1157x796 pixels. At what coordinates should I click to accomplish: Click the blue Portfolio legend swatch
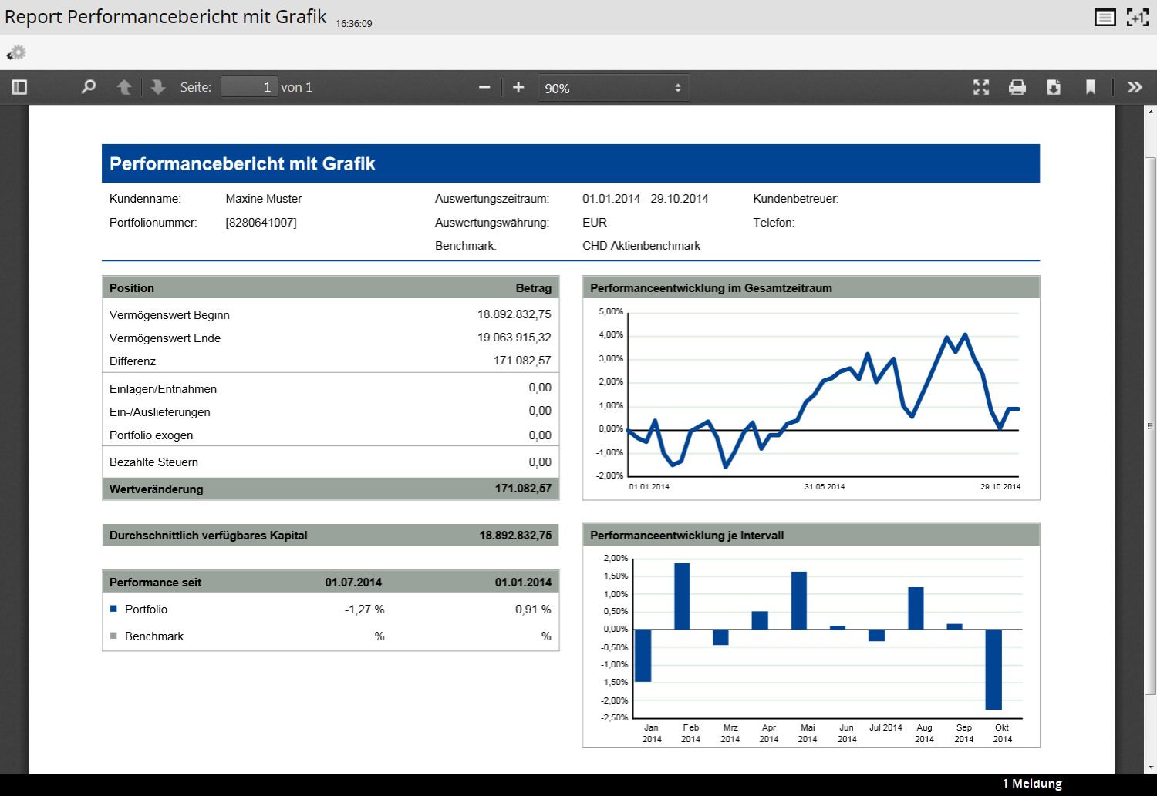(x=113, y=609)
